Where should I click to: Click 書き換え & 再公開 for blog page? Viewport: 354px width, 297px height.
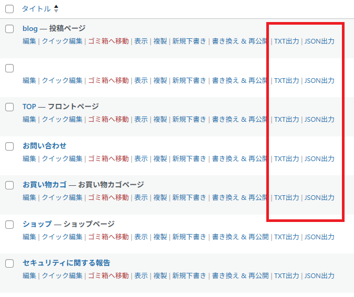click(x=240, y=41)
